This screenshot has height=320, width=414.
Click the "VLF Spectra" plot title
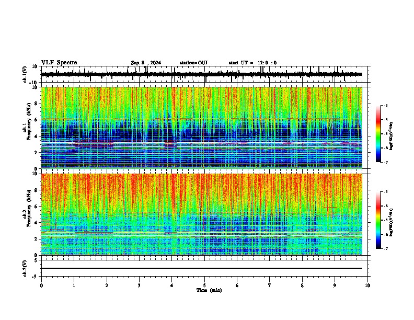pos(59,63)
